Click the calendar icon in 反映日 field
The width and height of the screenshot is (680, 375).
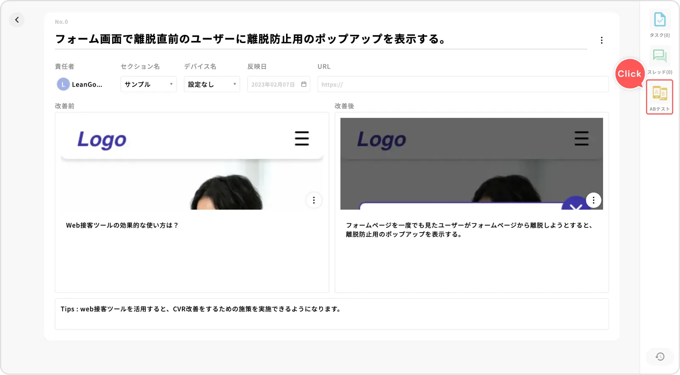304,84
